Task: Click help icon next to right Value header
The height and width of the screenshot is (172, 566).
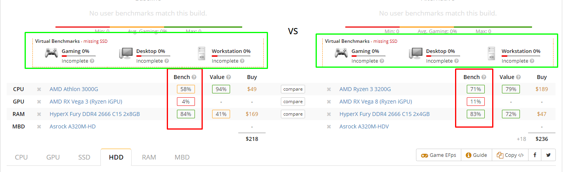Action: [x=518, y=77]
